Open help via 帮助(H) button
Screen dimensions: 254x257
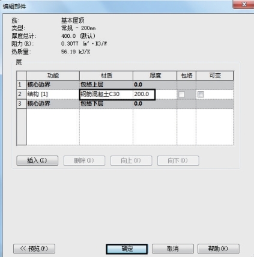pos(219,249)
